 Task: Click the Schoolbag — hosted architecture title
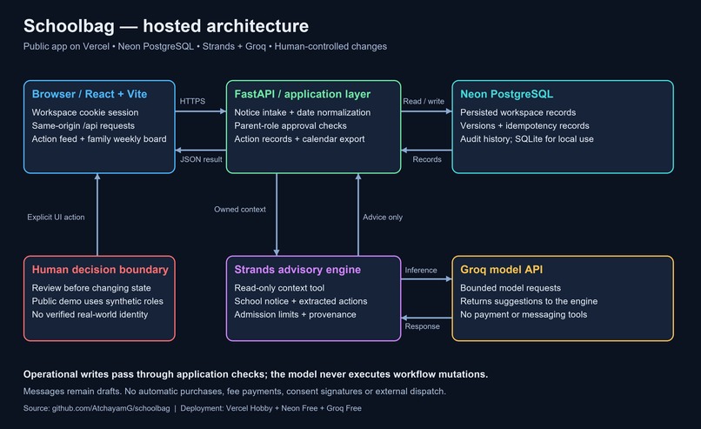click(x=166, y=26)
